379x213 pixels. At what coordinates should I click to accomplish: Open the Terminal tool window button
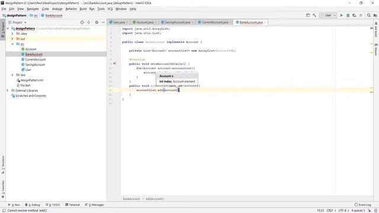point(72,205)
